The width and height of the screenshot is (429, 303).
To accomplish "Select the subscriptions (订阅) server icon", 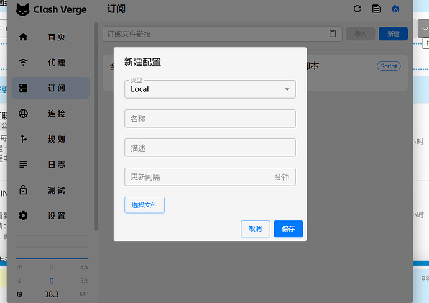I will [x=23, y=88].
